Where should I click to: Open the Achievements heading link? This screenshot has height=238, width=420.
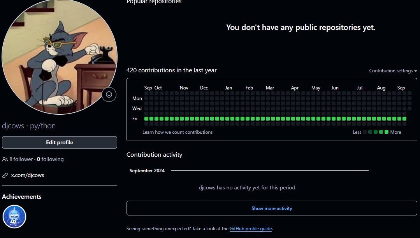[x=22, y=196]
